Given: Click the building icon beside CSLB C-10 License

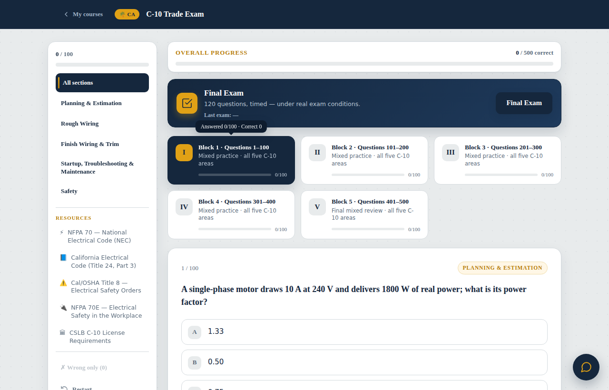Looking at the screenshot, I should click(x=62, y=332).
